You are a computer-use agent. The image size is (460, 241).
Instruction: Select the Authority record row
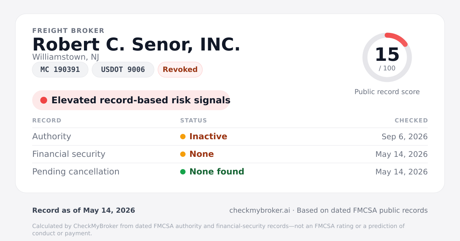[x=230, y=137]
